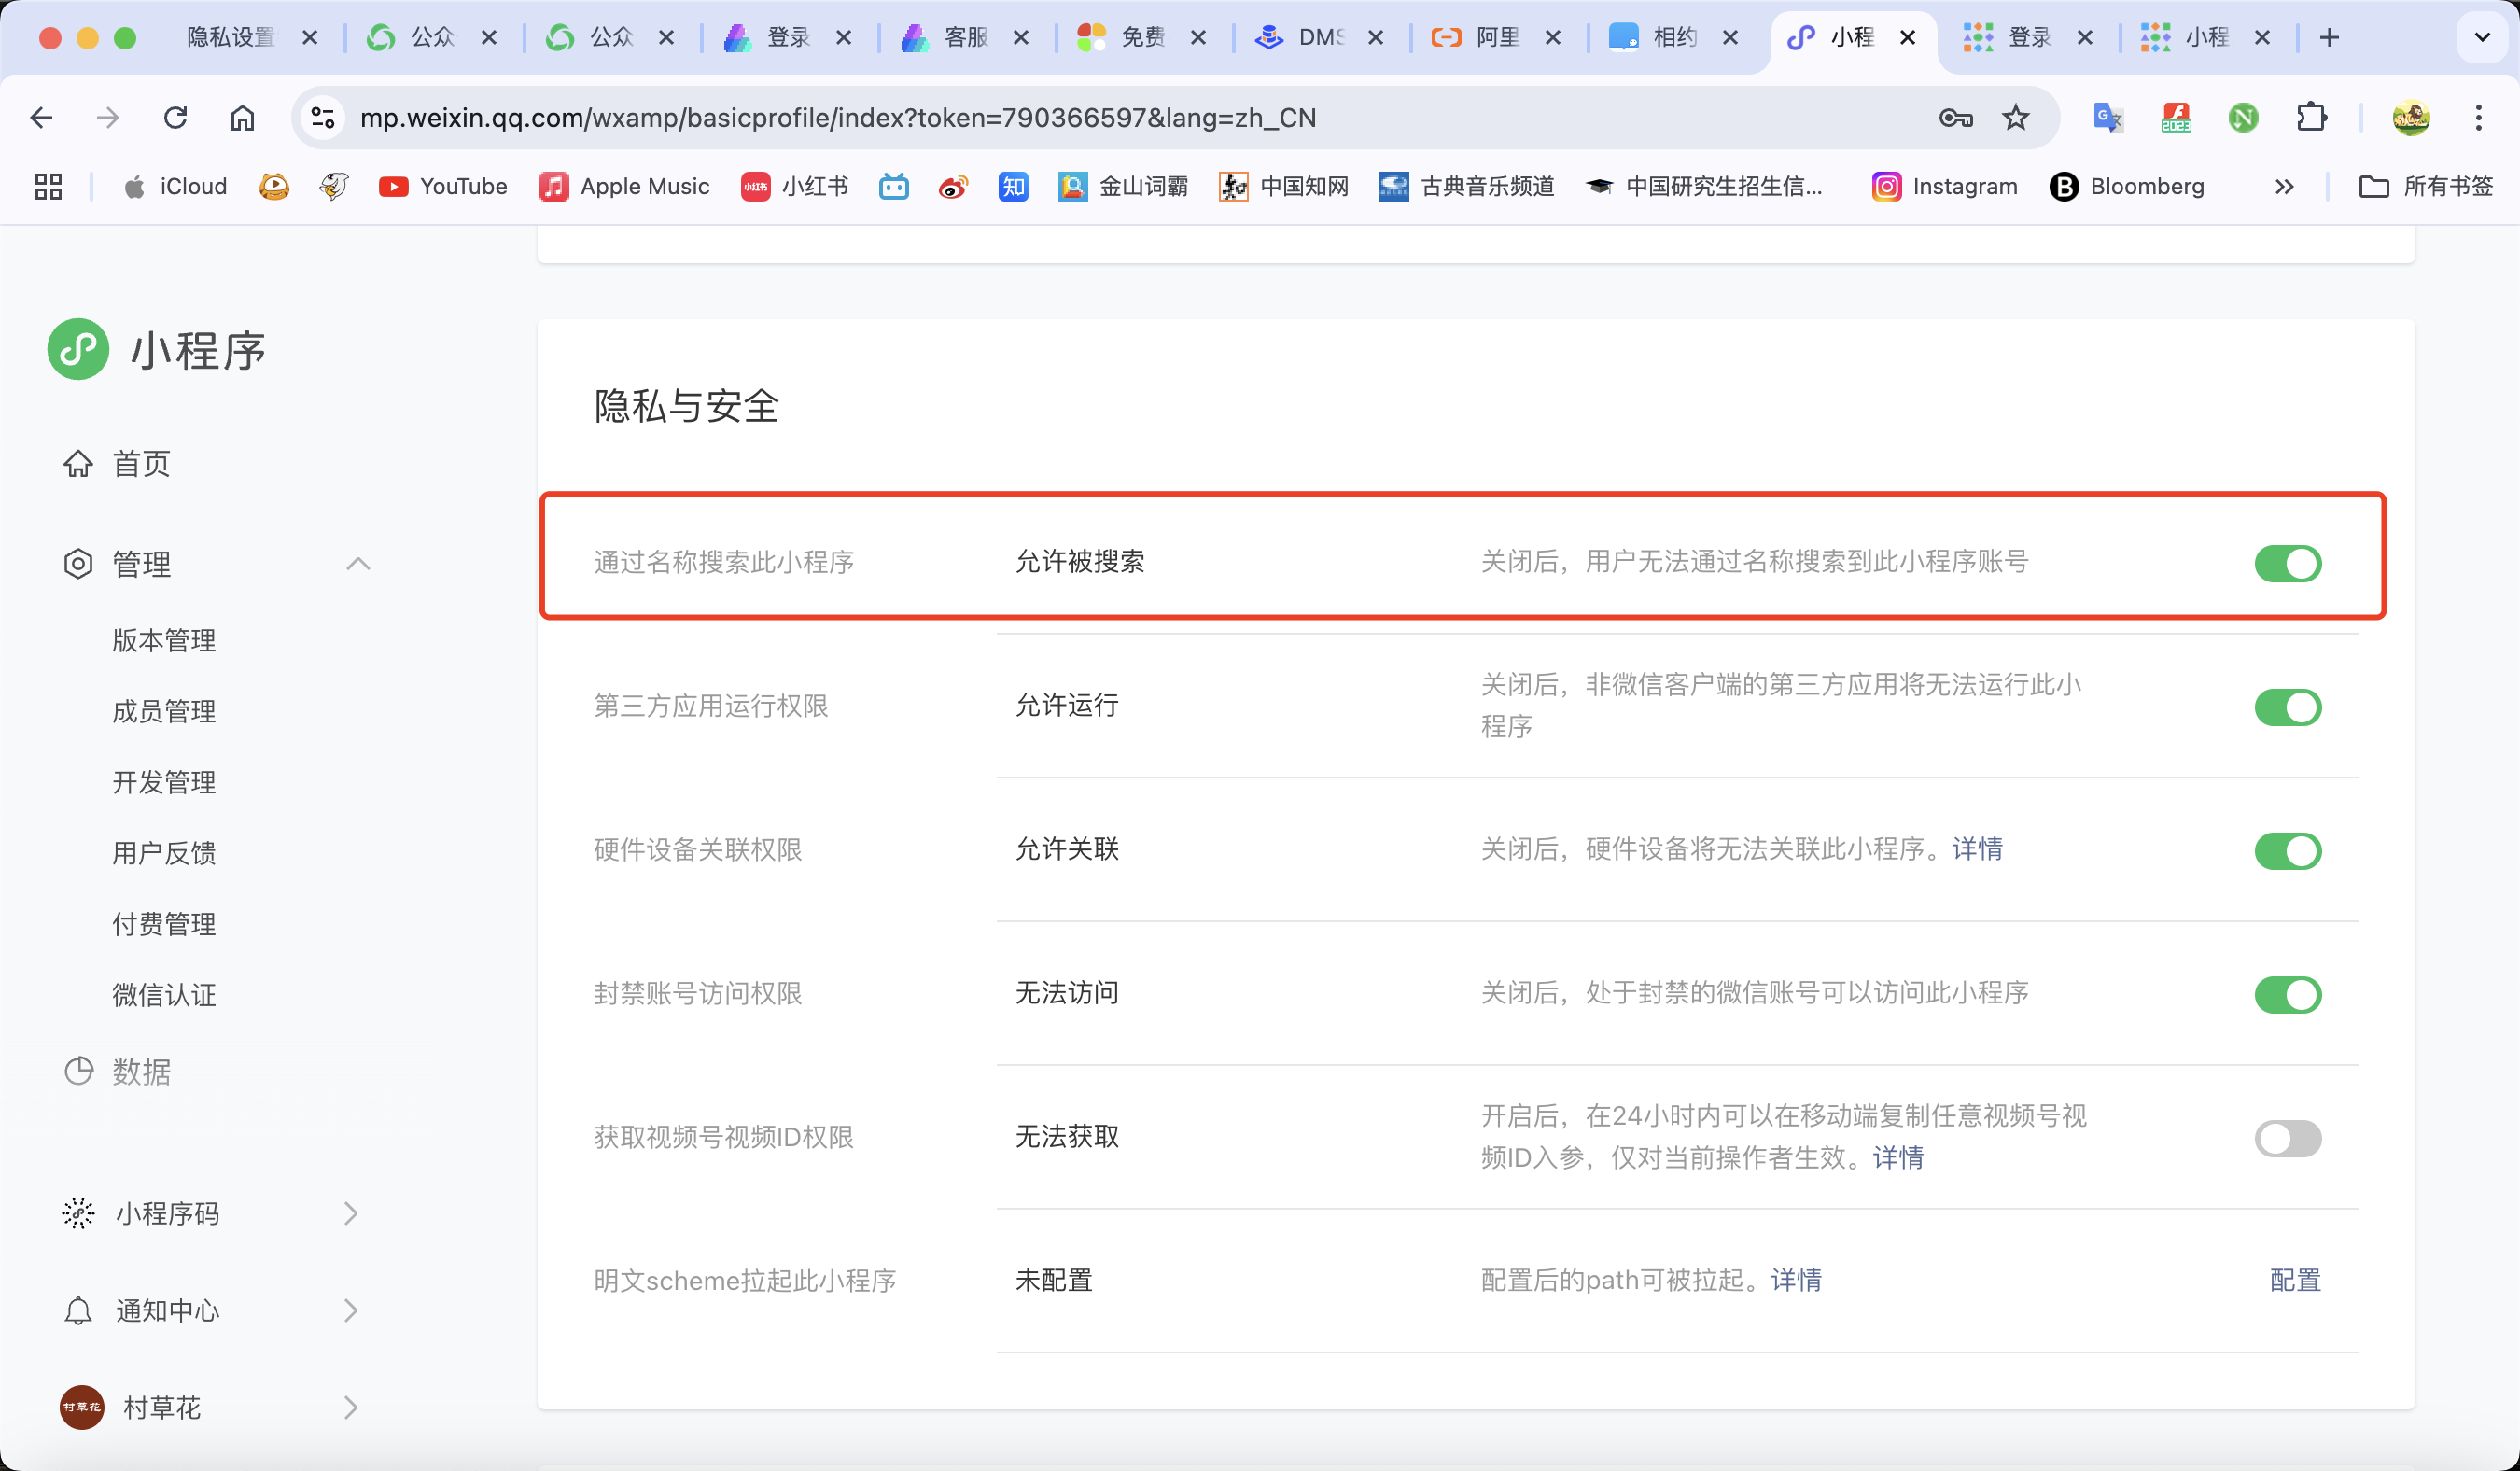
Task: Bookmark page with the star icon
Action: tap(2015, 118)
